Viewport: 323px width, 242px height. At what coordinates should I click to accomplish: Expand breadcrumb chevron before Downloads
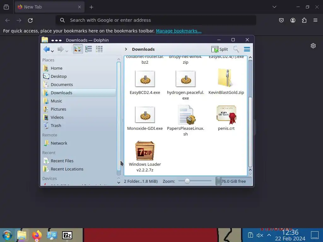pos(126,49)
